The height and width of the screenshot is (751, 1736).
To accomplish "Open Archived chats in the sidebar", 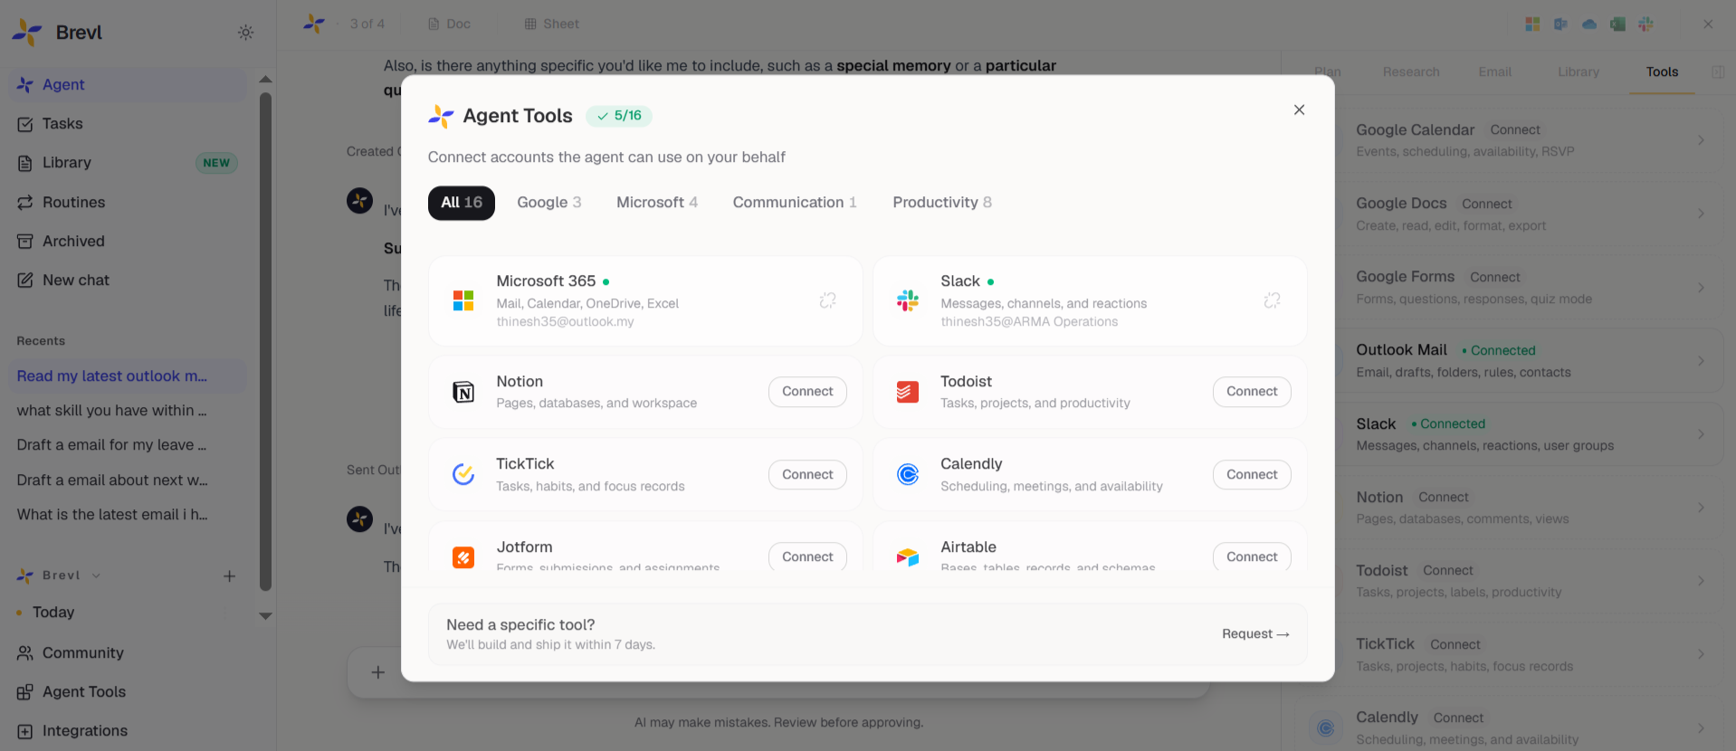I will click(x=128, y=242).
